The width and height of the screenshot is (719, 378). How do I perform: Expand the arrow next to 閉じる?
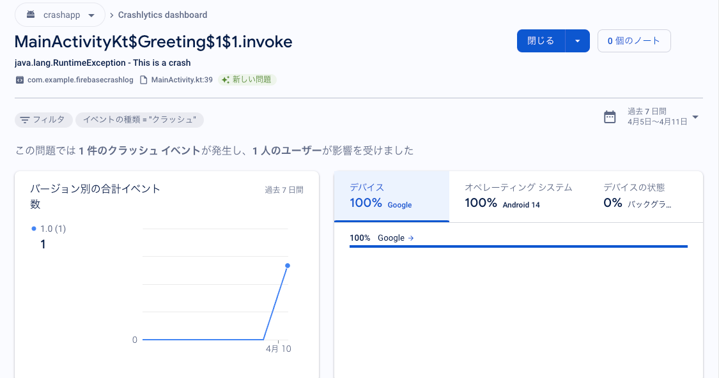[578, 41]
